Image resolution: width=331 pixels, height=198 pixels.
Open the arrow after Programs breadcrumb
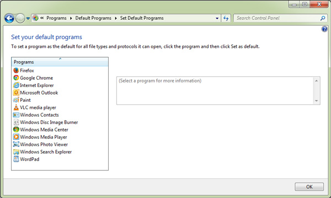[71, 18]
